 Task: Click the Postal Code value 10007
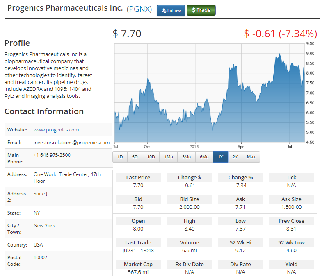pyautogui.click(x=40, y=258)
